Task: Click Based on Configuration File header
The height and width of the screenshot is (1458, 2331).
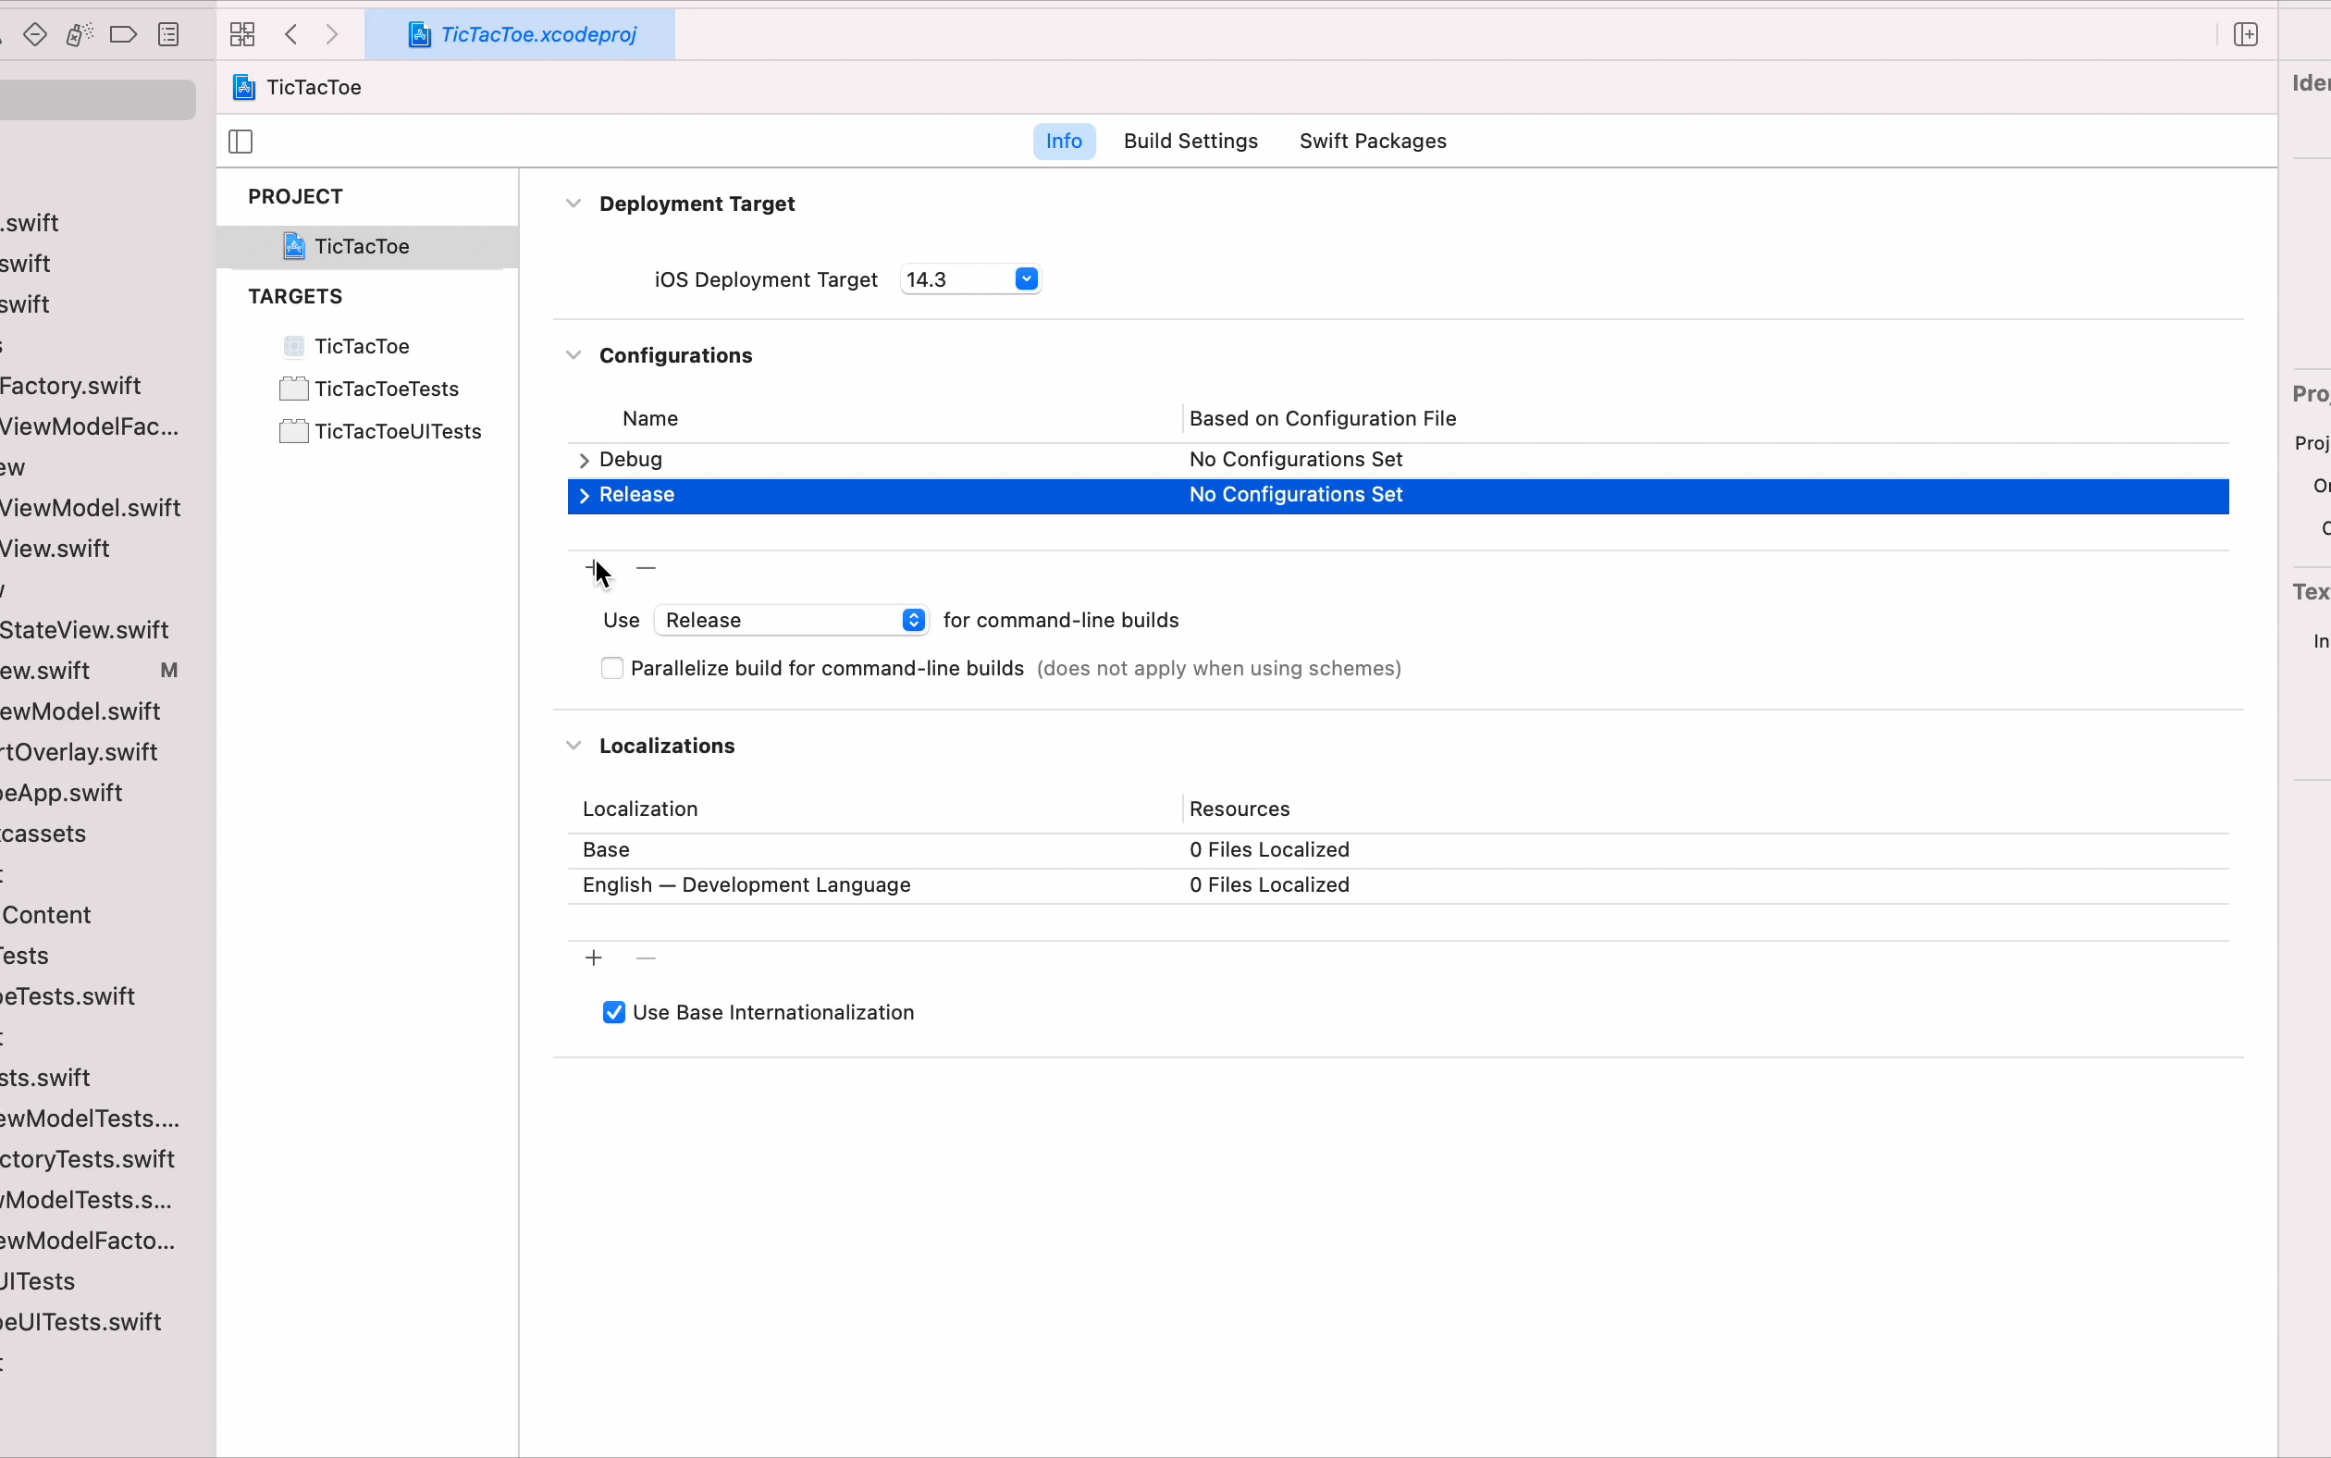Action: coord(1322,418)
